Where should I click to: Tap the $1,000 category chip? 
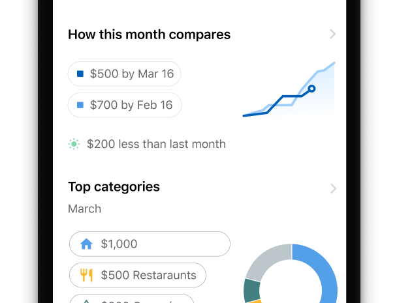150,244
